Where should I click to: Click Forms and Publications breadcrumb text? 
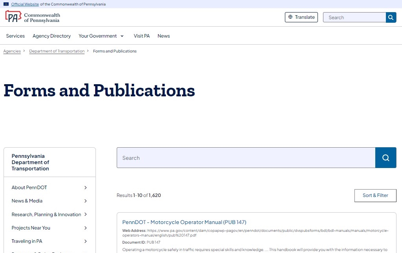pos(115,51)
